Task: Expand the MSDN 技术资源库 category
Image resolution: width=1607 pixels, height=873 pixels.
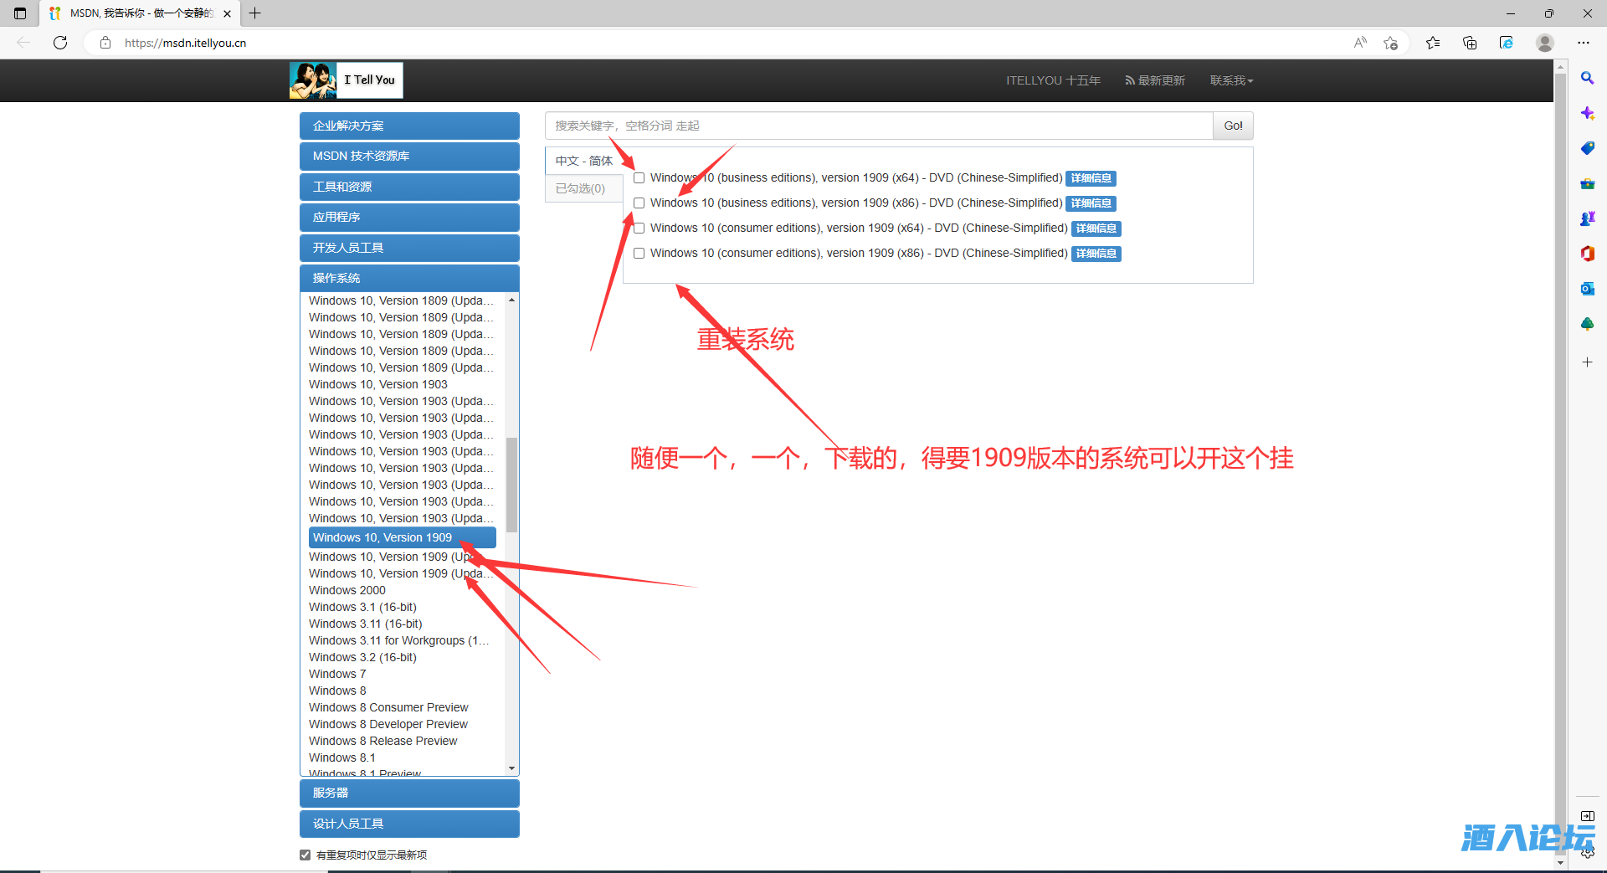Action: click(x=409, y=157)
